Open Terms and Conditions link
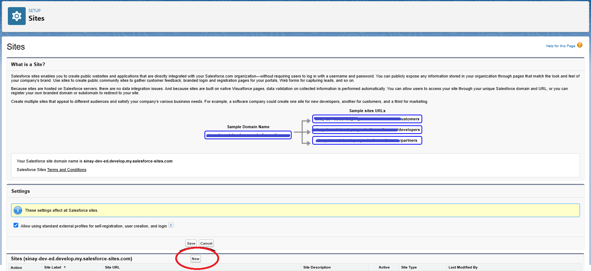This screenshot has height=271, width=591. coord(67,170)
